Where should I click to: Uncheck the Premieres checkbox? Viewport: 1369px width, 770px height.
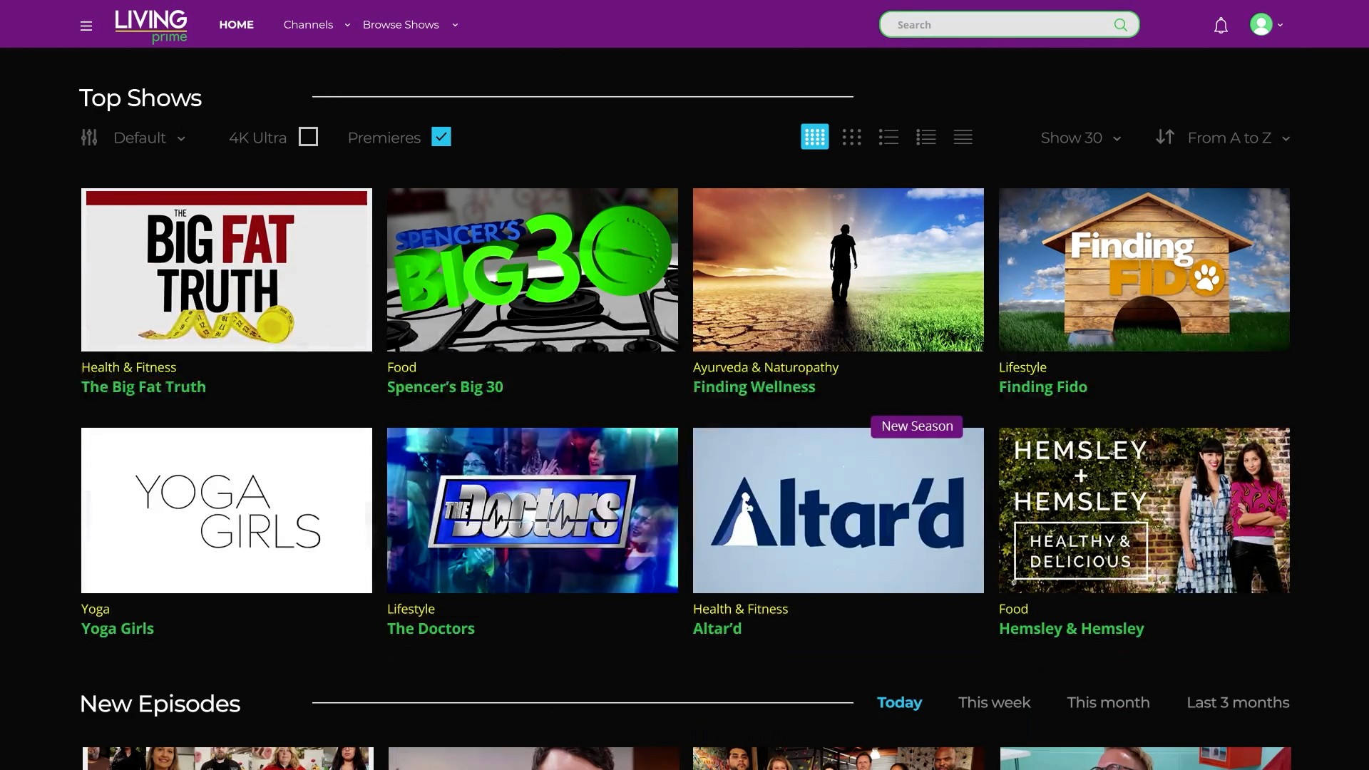point(441,137)
